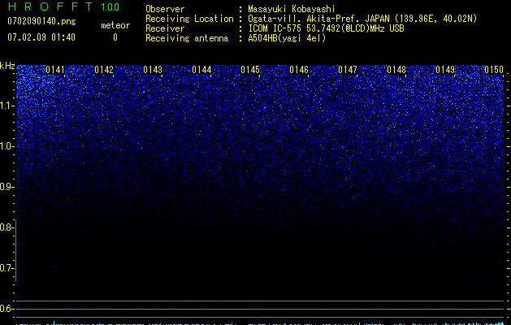Click the 0143 time marker
Image resolution: width=511 pixels, height=325 pixels.
click(x=153, y=70)
